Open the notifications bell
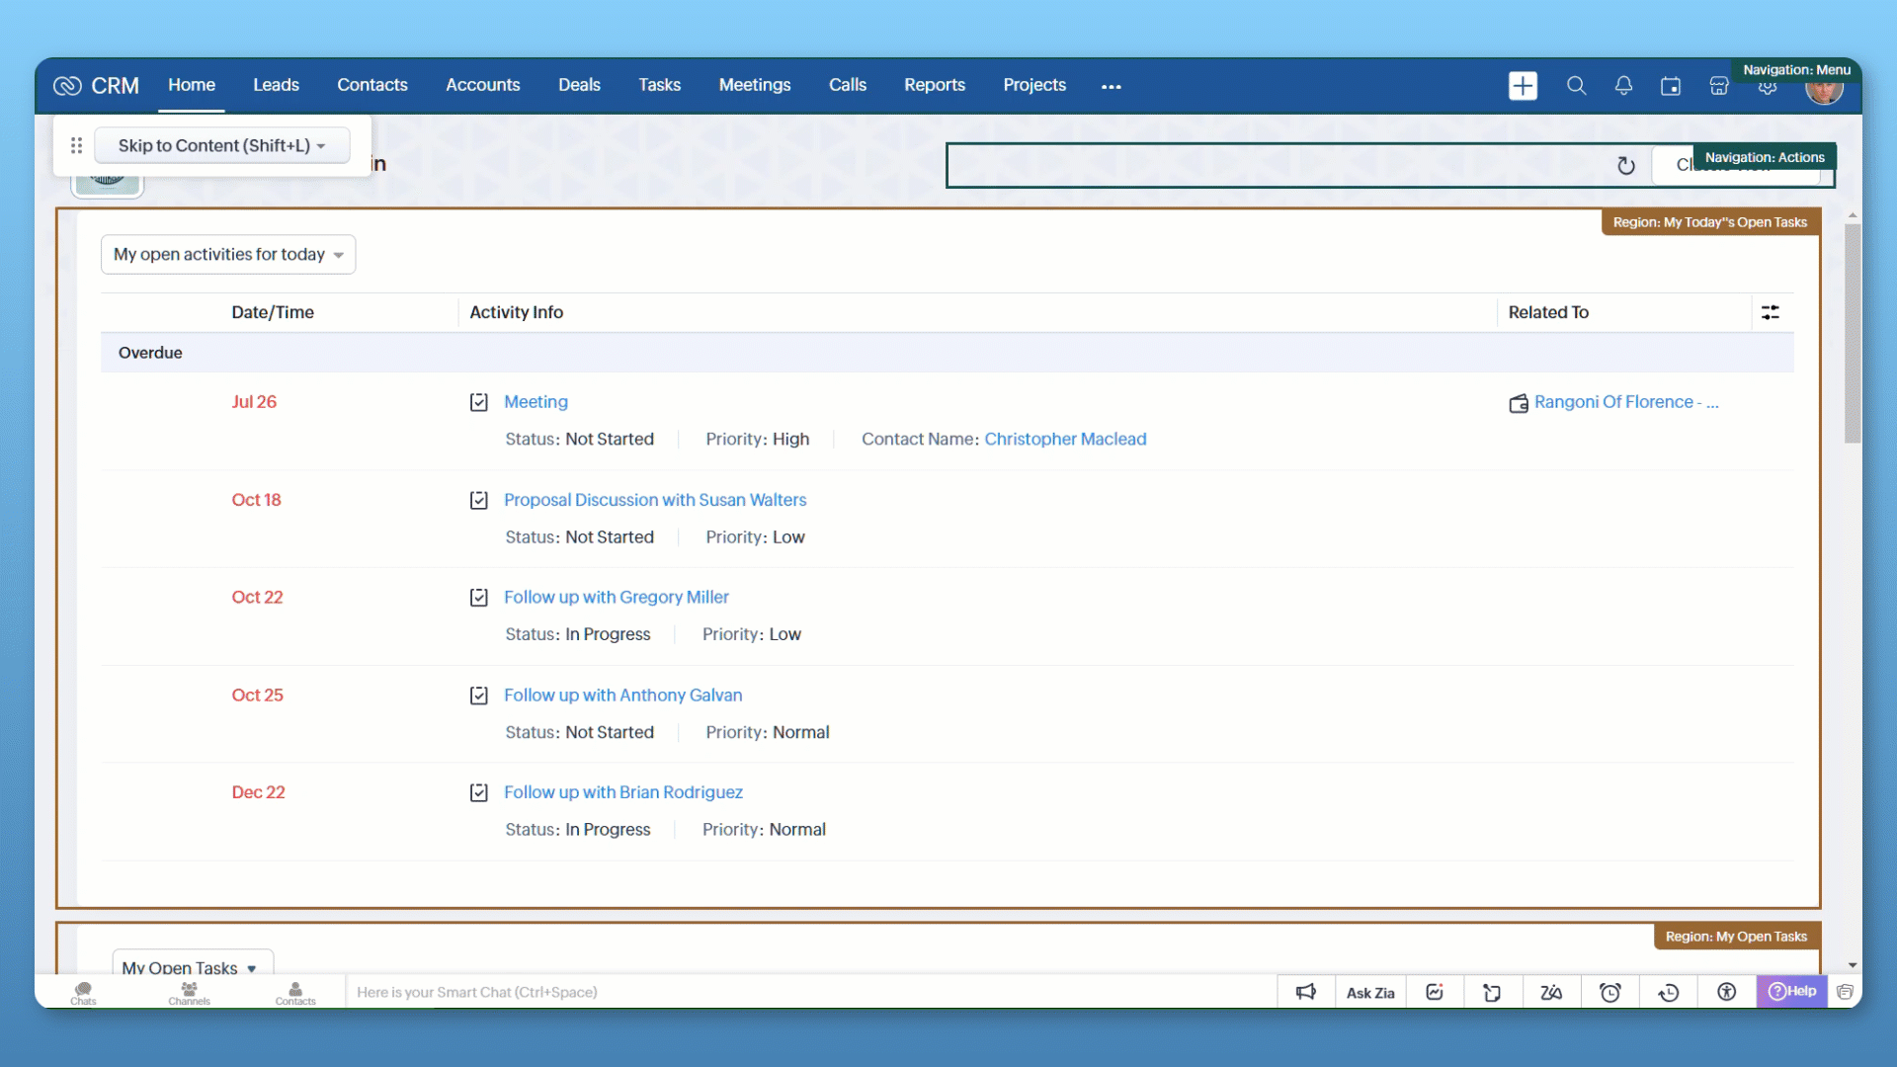This screenshot has width=1897, height=1067. (1623, 86)
